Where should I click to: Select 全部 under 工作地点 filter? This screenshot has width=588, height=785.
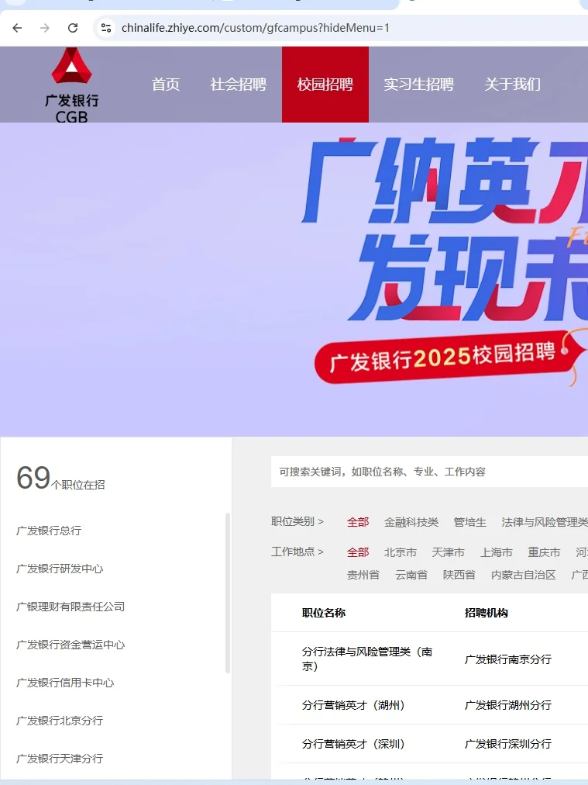click(358, 552)
